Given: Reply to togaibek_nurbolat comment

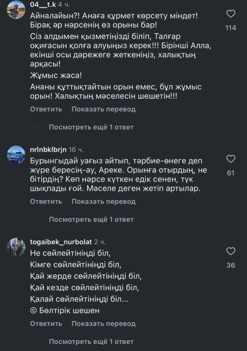Looking at the screenshot, I should pyautogui.click(x=46, y=324).
